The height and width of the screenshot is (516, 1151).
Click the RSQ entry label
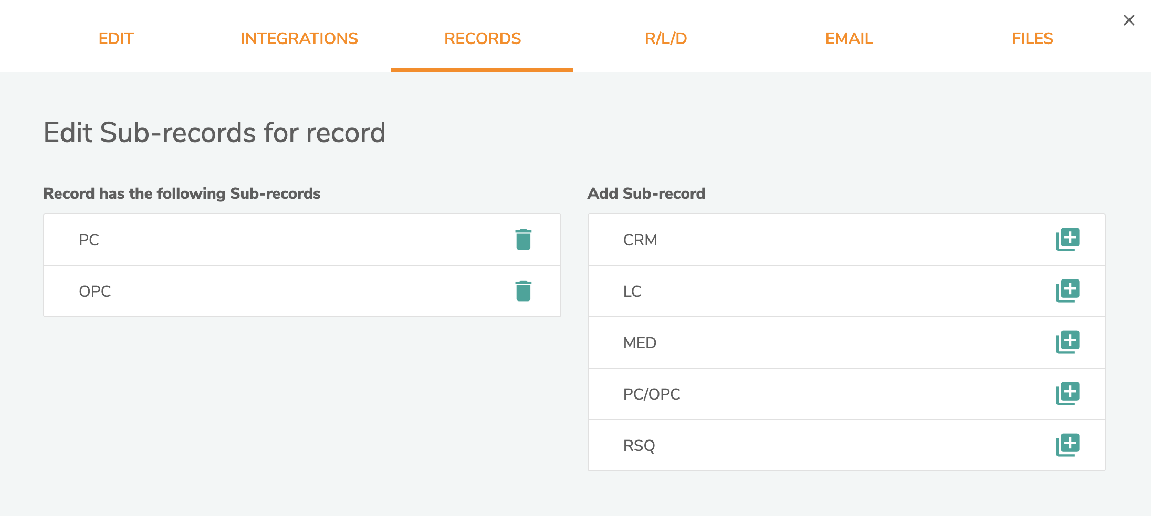pyautogui.click(x=639, y=446)
